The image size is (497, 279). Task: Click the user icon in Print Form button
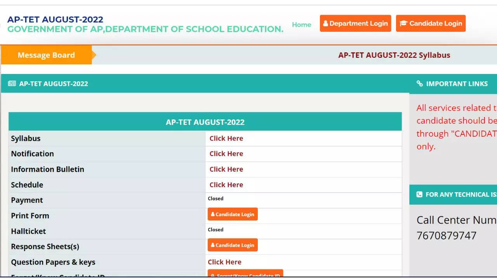click(213, 214)
